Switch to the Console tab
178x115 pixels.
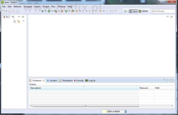pyautogui.click(x=79, y=81)
